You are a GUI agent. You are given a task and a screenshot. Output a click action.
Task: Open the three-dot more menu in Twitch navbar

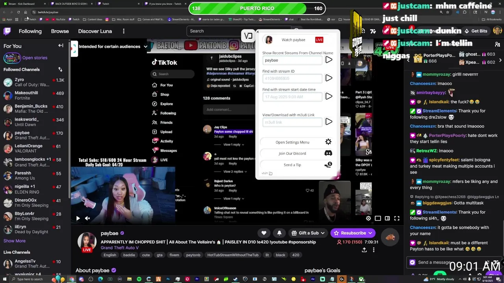click(124, 31)
